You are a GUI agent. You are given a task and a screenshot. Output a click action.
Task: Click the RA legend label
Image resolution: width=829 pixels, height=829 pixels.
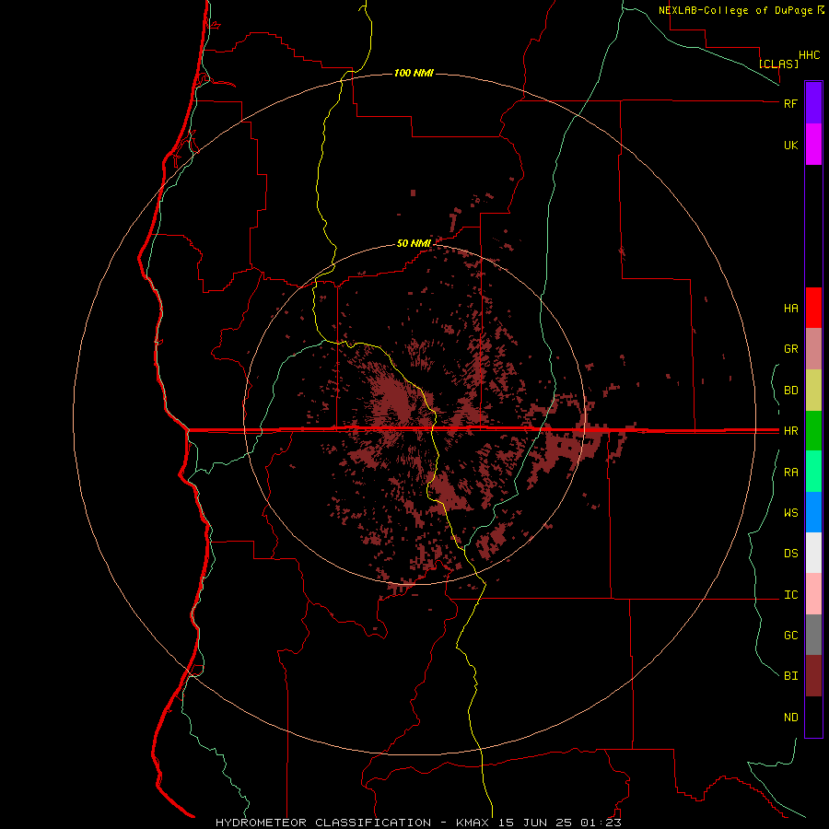(790, 473)
